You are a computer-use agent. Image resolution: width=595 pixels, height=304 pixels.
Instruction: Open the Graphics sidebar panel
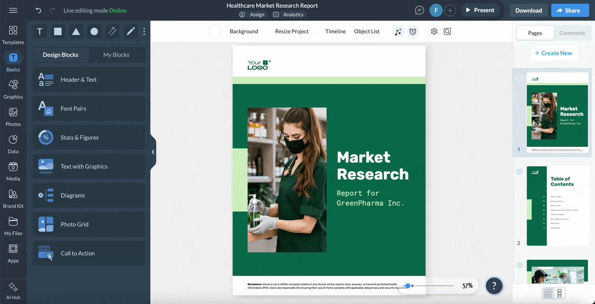coord(13,89)
